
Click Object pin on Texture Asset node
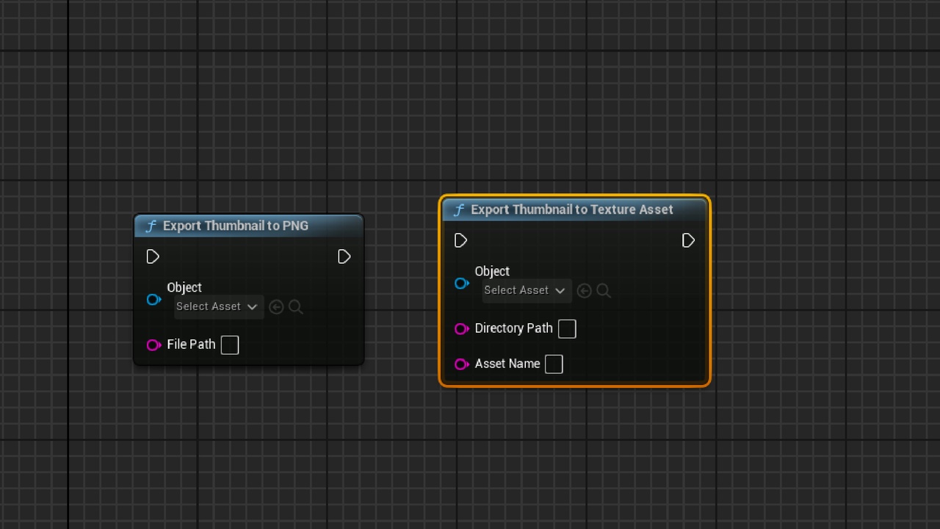(461, 283)
